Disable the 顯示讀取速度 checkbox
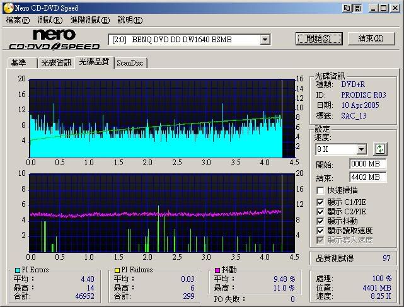The image size is (404, 307). (321, 231)
